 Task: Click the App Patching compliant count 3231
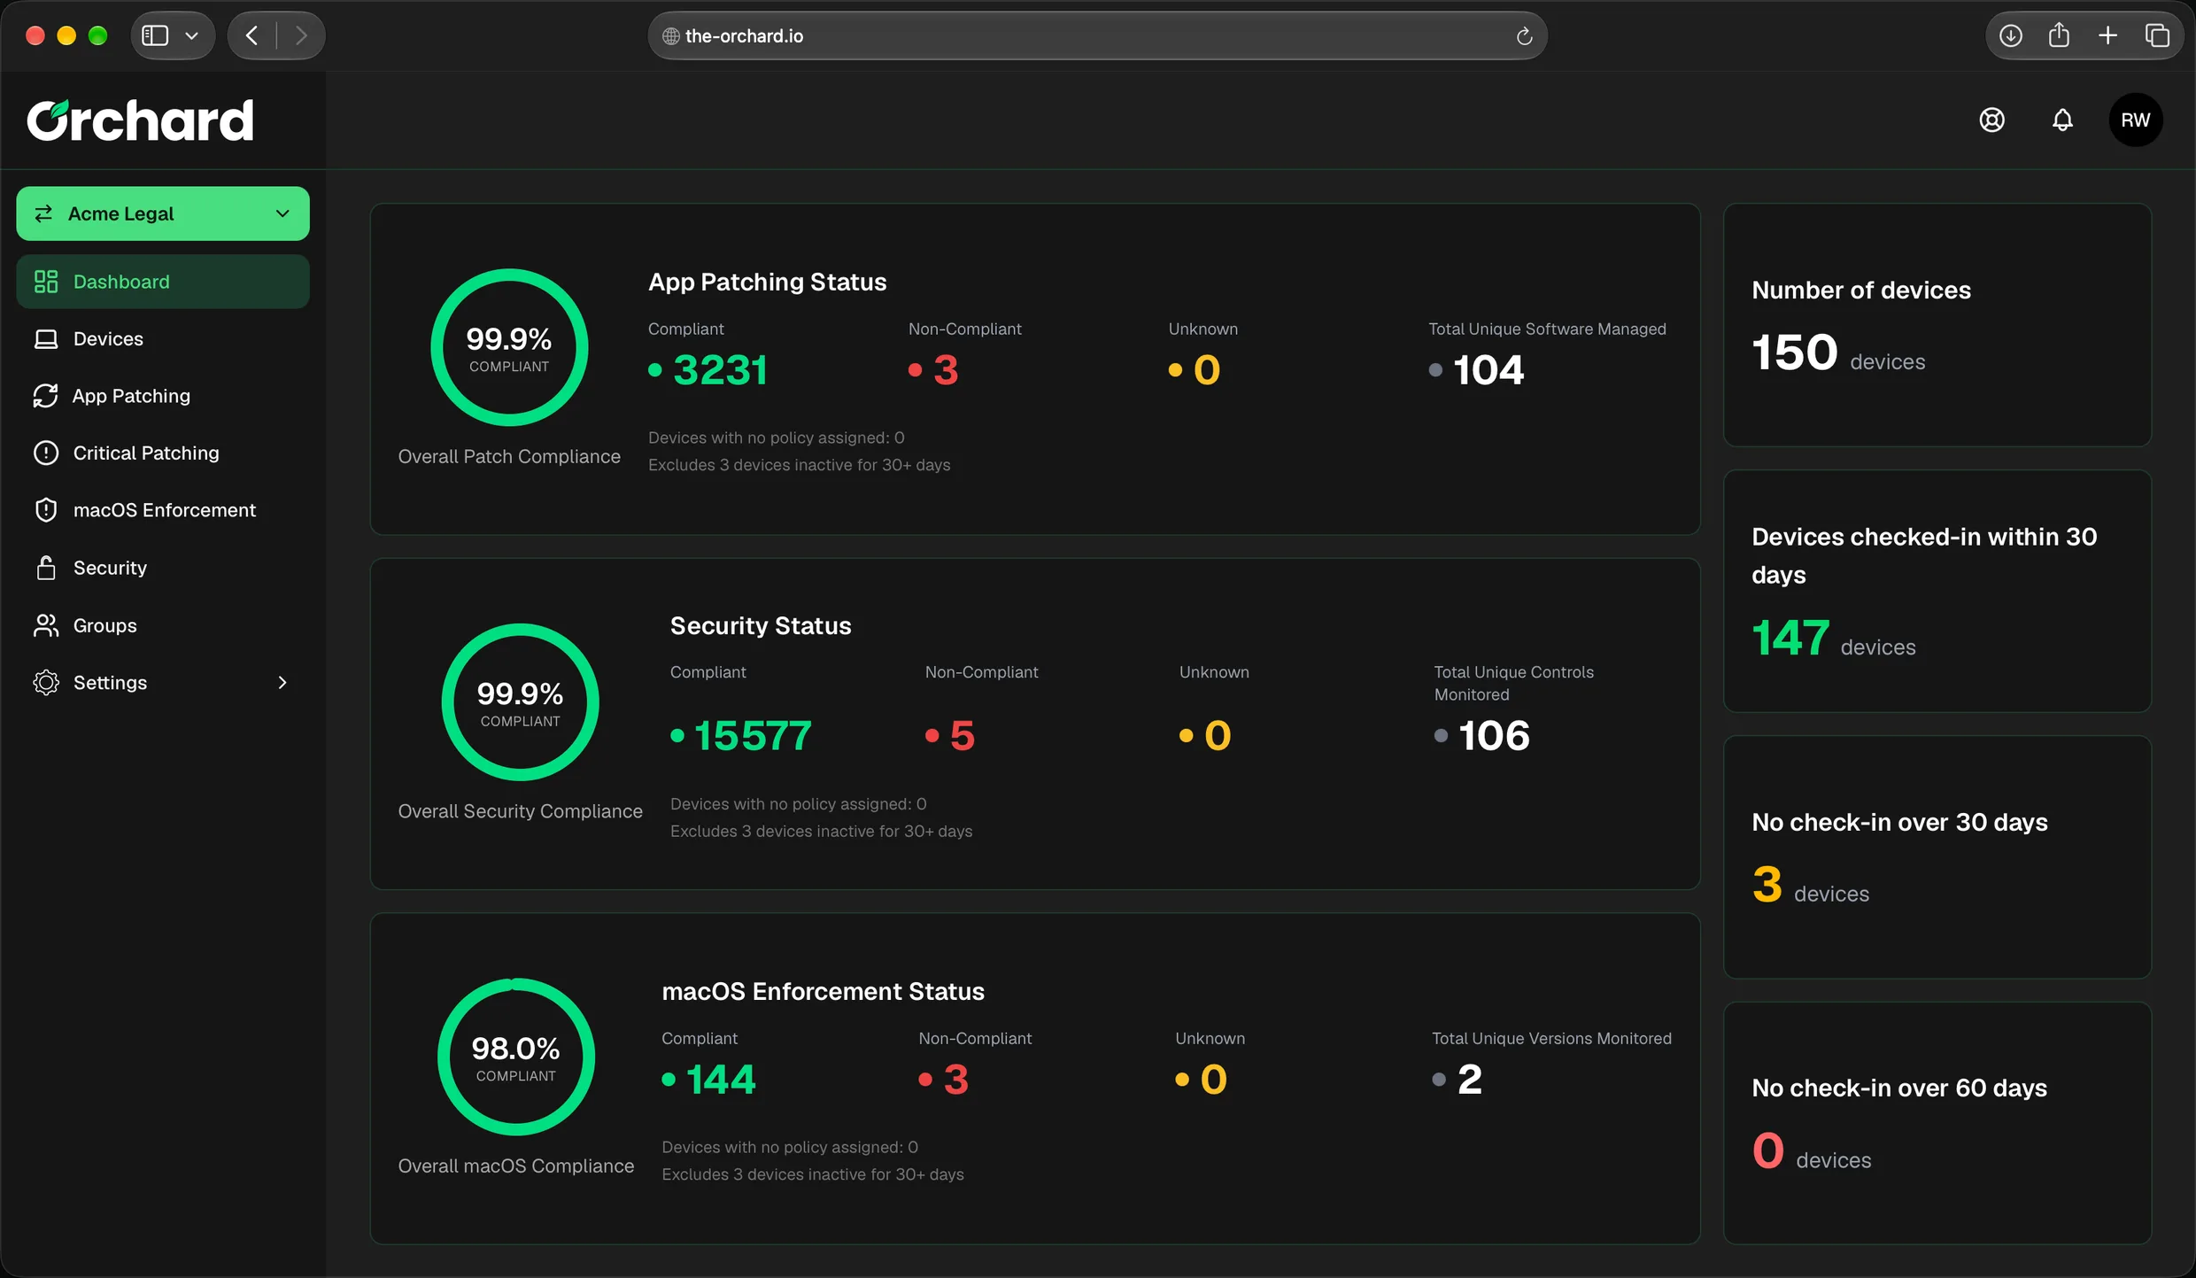(720, 370)
